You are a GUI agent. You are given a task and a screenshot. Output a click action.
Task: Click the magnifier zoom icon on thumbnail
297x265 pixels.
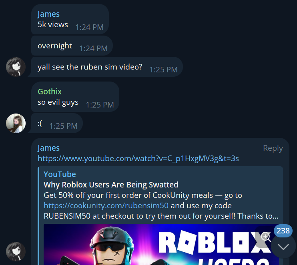266,237
